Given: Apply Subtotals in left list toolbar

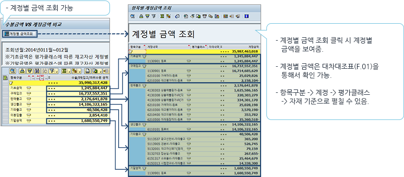Looking at the screenshot, I should tap(76, 71).
